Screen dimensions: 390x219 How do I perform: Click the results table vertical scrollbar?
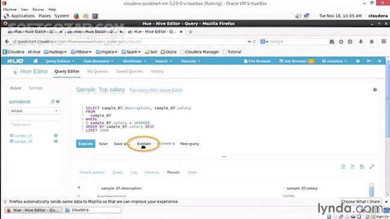point(371,190)
